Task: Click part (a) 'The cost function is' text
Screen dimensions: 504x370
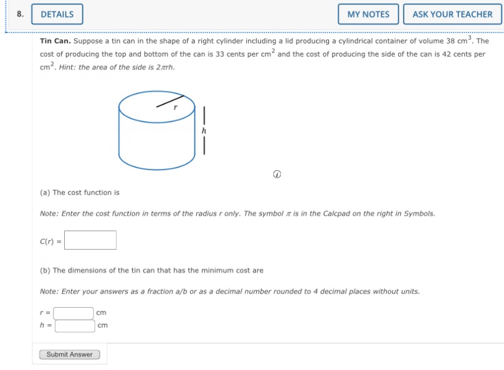Action: click(x=78, y=192)
